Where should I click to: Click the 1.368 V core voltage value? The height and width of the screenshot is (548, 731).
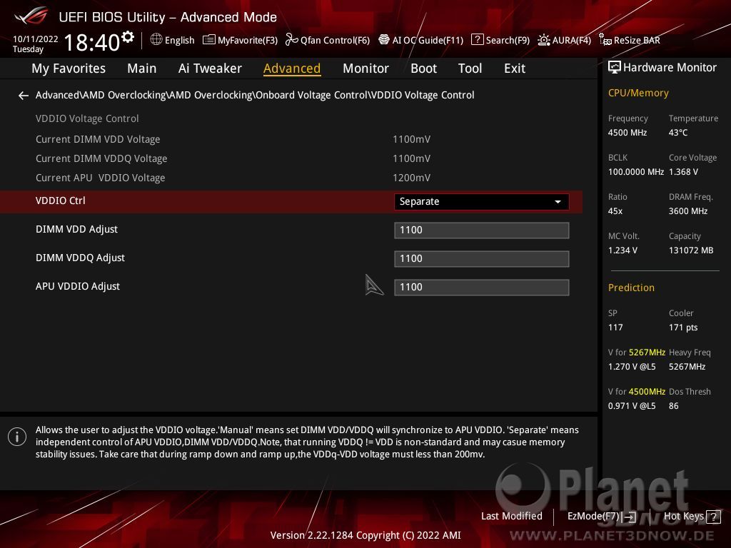(683, 172)
